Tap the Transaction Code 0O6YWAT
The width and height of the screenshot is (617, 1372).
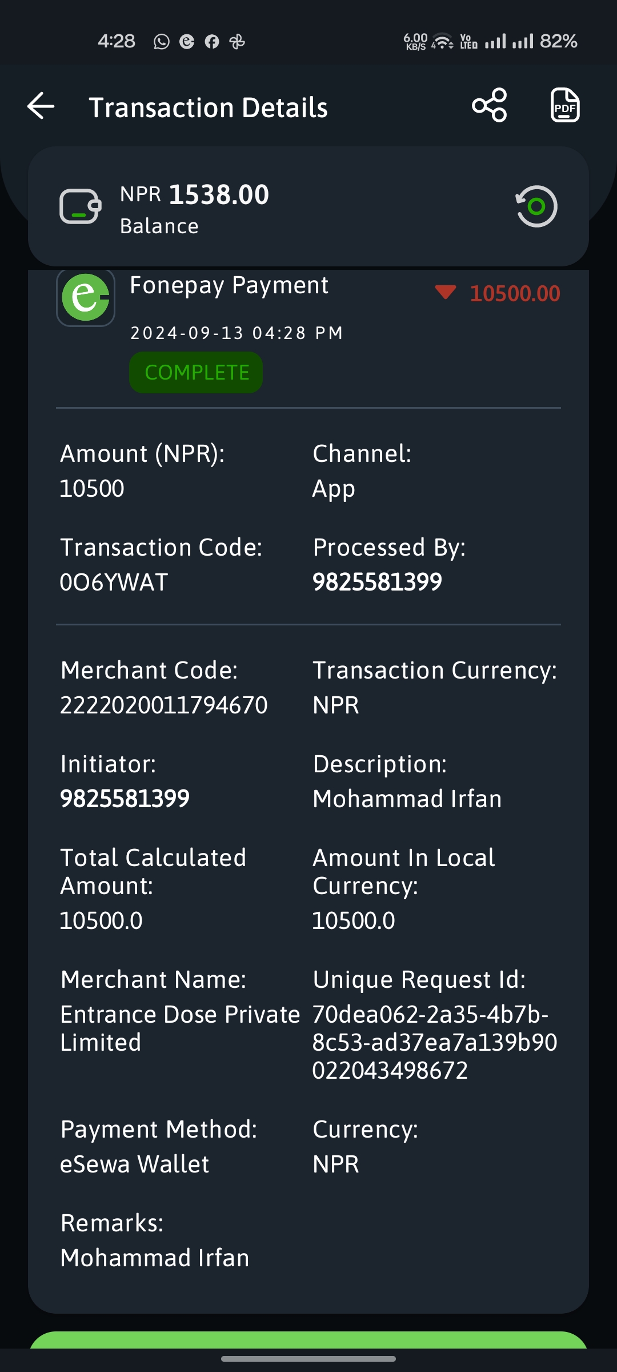click(114, 583)
